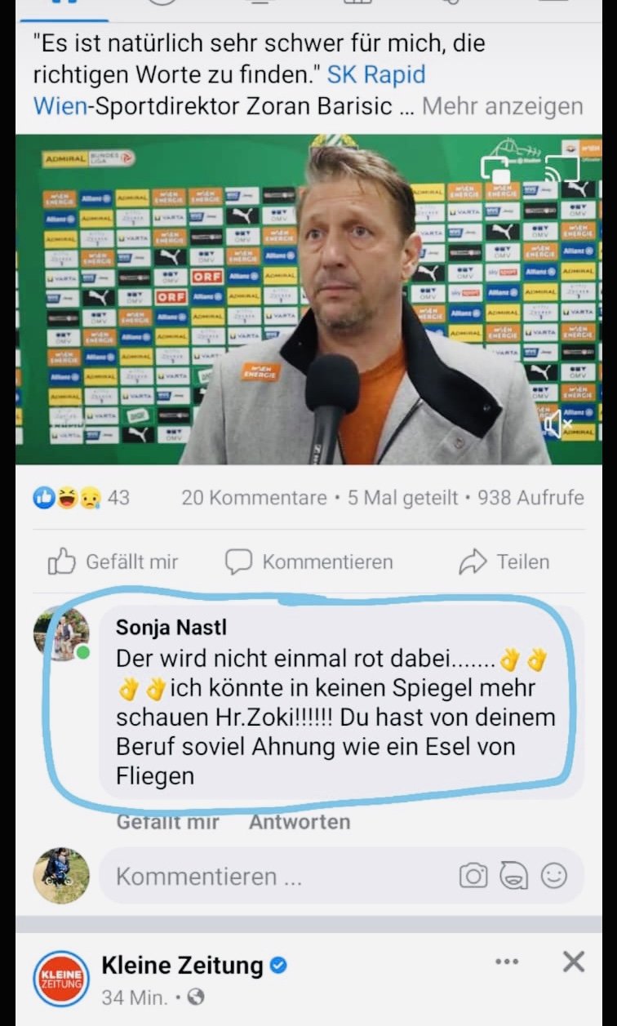This screenshot has width=617, height=1026.
Task: Open three-dots menu on Kleine Zeitung post
Action: pos(507,962)
